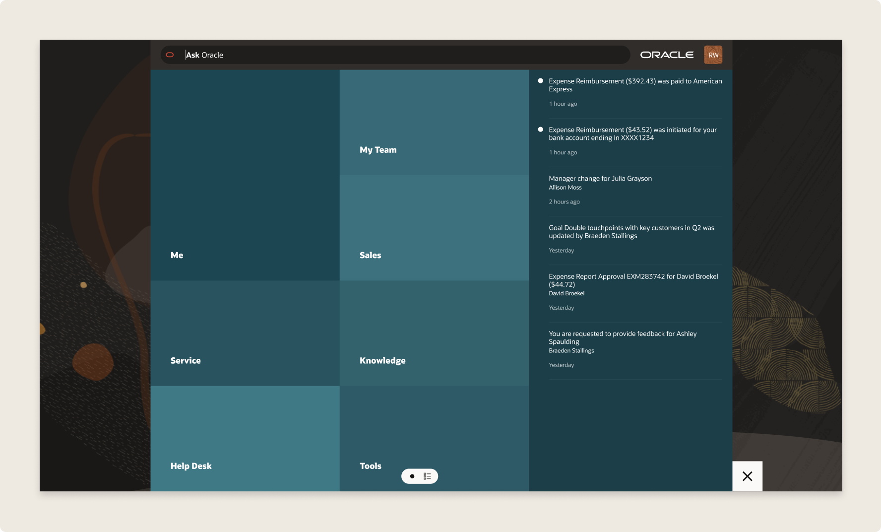Open the RW user avatar menu

pos(713,55)
